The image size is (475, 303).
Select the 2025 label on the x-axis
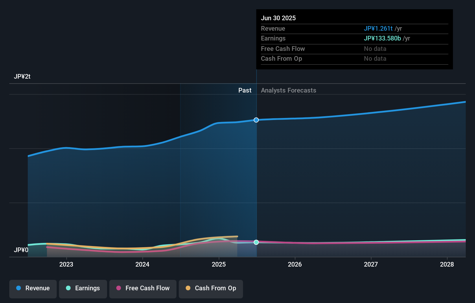[x=219, y=264]
